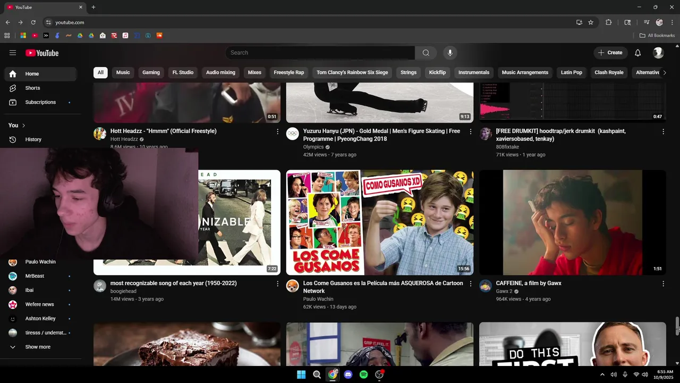The image size is (680, 383).
Task: Open more options for Hott Headzz video
Action: coord(277,131)
